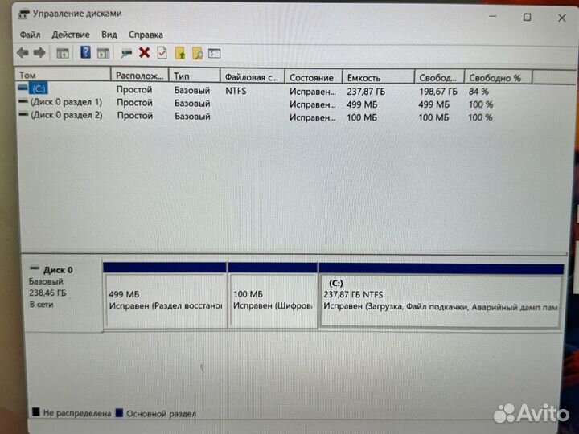Click the drive icon beside Диск 0 раздел 2
The height and width of the screenshot is (434, 579).
click(23, 114)
